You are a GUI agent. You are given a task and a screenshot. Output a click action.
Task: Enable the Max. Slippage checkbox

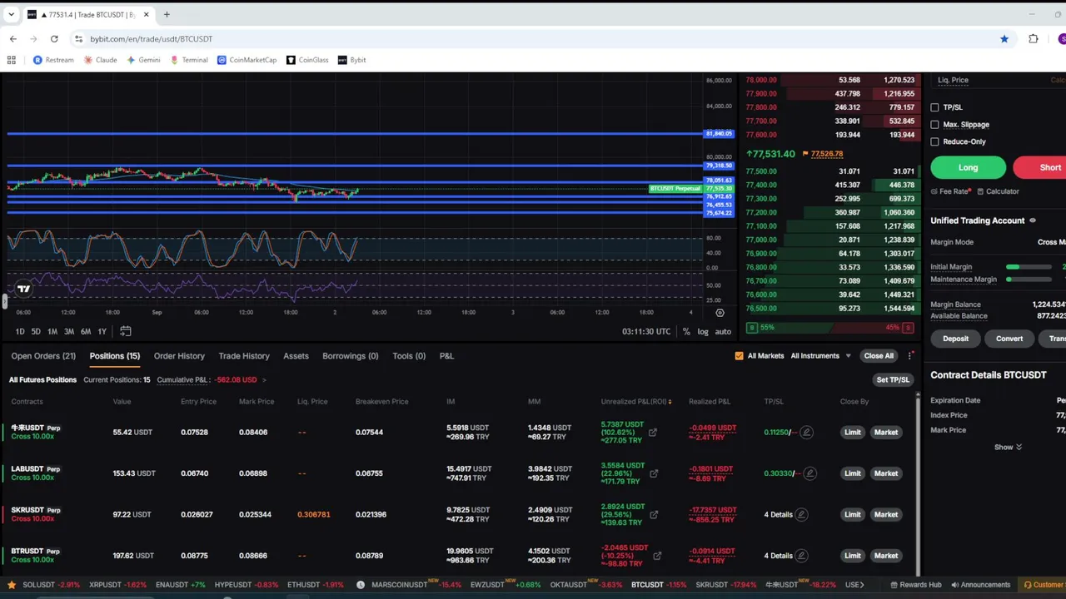coord(934,125)
